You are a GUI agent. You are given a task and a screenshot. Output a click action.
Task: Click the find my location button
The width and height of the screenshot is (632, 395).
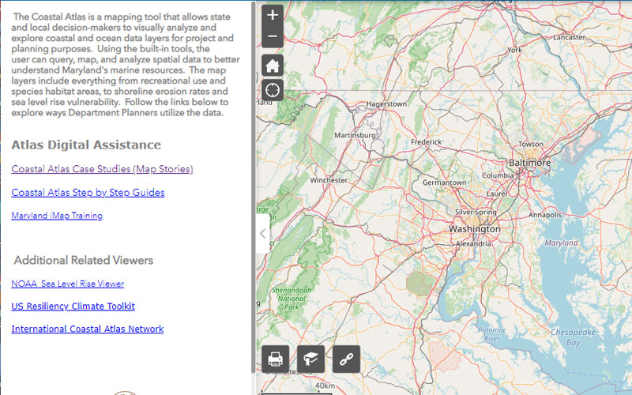click(x=272, y=89)
